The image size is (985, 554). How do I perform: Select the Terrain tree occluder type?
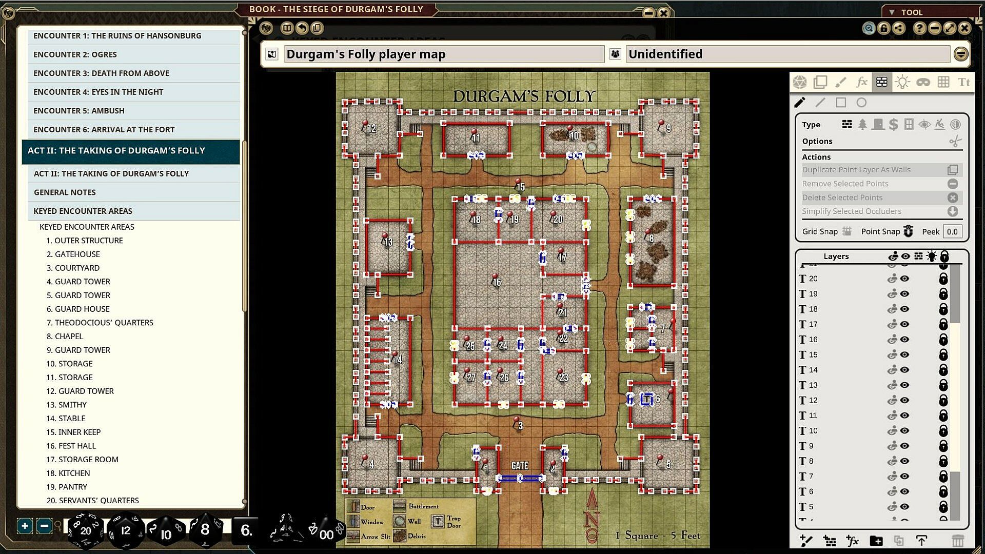(862, 125)
